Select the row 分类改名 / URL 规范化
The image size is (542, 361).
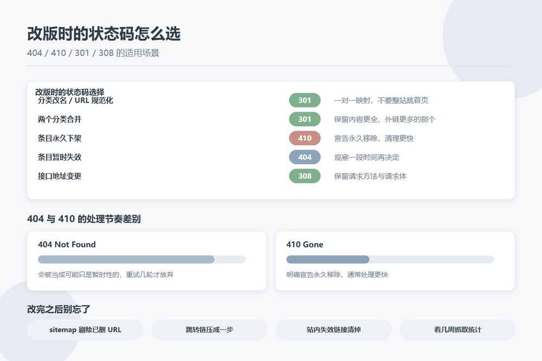click(270, 100)
